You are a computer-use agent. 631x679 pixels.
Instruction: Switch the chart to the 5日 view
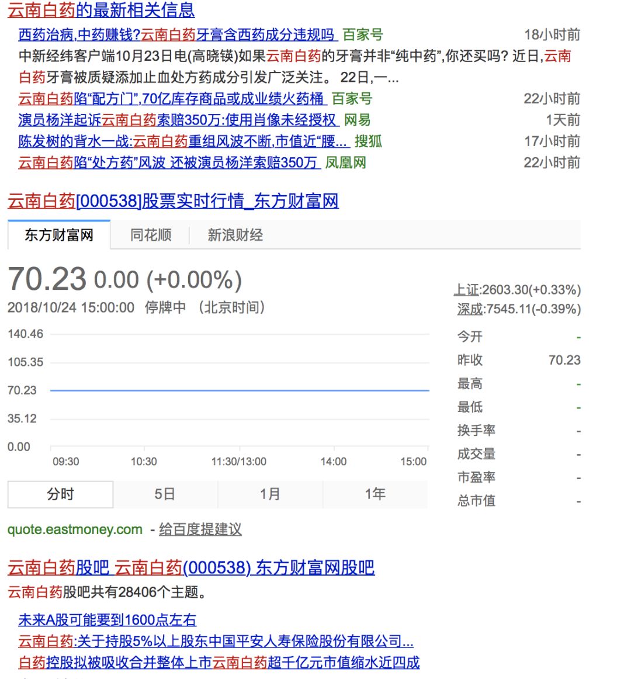165,494
